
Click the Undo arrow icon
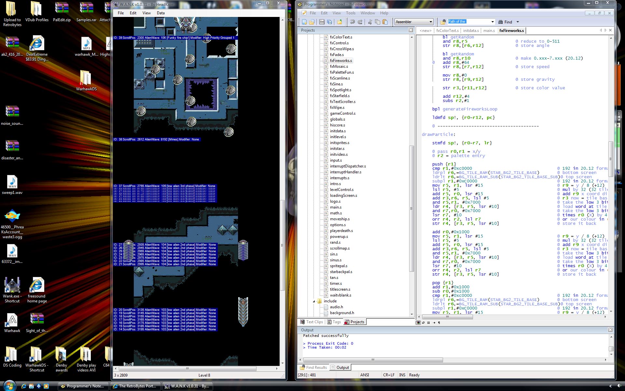point(352,22)
